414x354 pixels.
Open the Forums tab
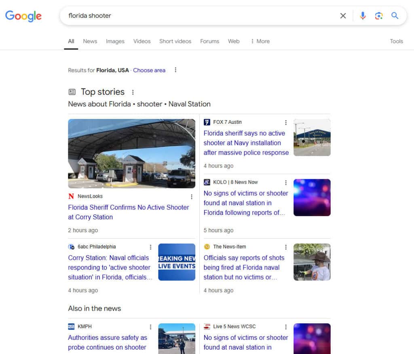tap(210, 41)
